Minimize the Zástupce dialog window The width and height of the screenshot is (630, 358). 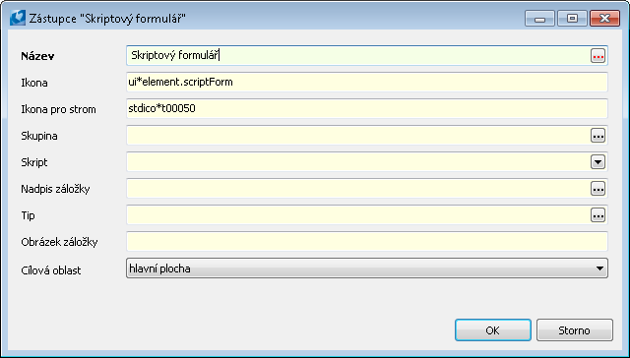coord(539,19)
